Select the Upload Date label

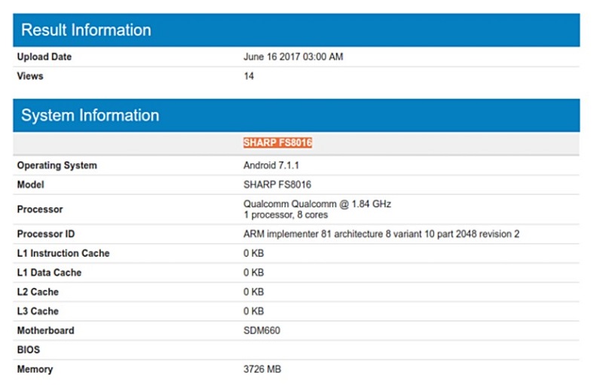[x=44, y=57]
